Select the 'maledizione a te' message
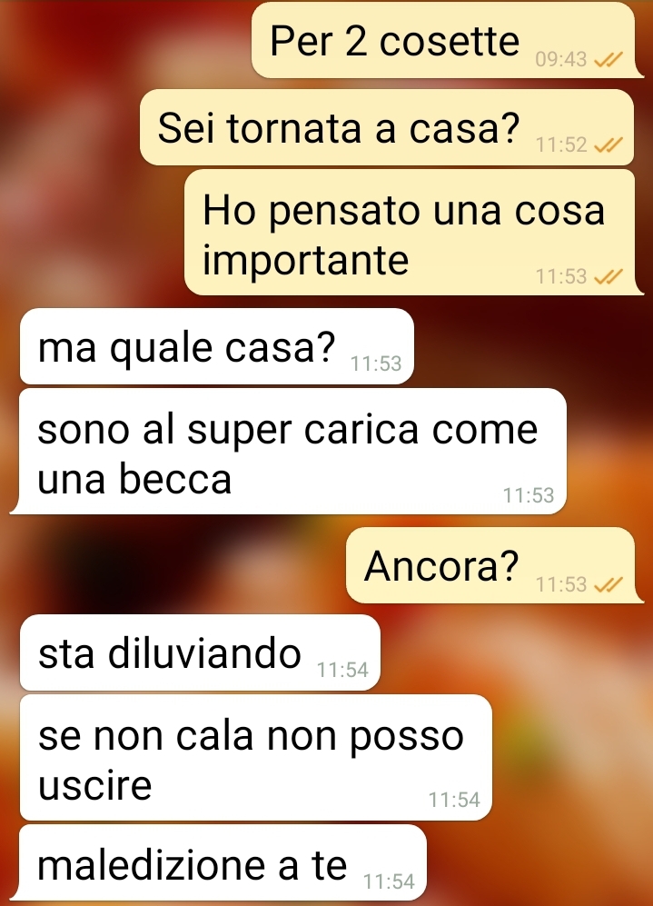This screenshot has width=653, height=906. [223, 862]
